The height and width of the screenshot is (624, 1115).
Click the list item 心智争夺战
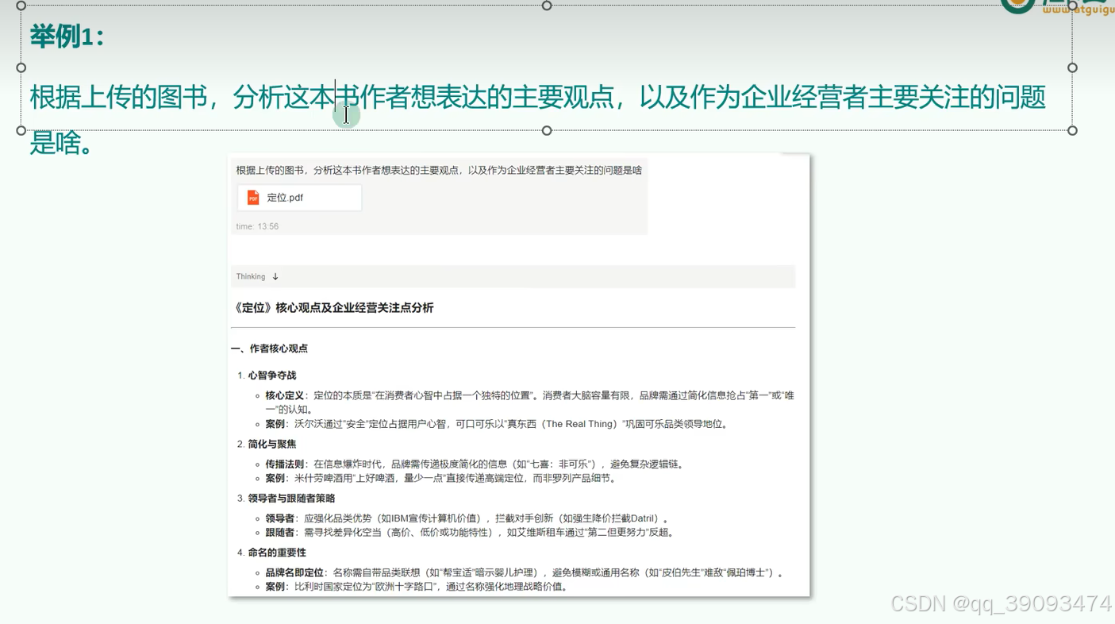pyautogui.click(x=272, y=376)
